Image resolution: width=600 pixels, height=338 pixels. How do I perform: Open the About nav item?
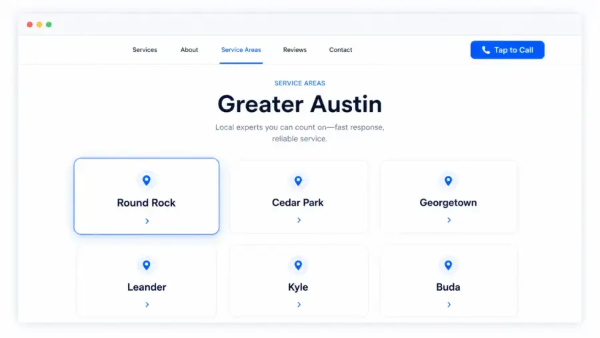189,50
